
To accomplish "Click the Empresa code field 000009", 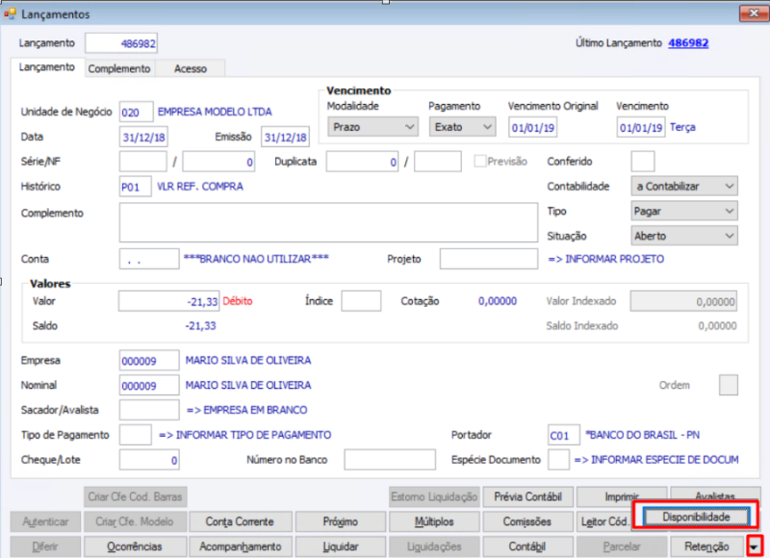I will 149,360.
